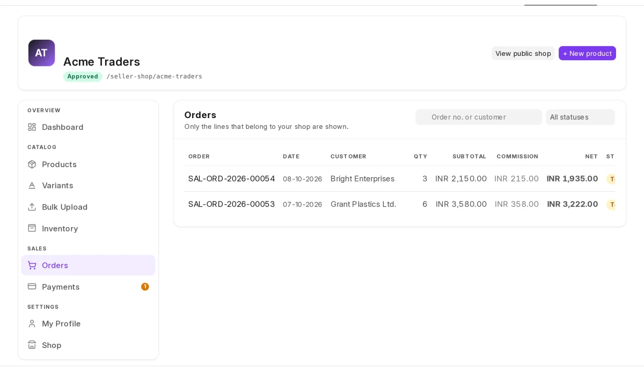Screen dimensions: 644x371
Task: Click the DATE column header
Action: click(291, 156)
